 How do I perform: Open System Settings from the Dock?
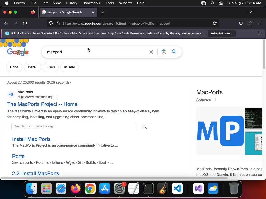(x=119, y=188)
